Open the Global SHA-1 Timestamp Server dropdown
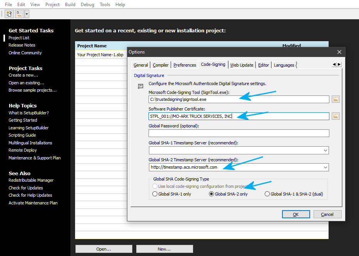 (326, 150)
